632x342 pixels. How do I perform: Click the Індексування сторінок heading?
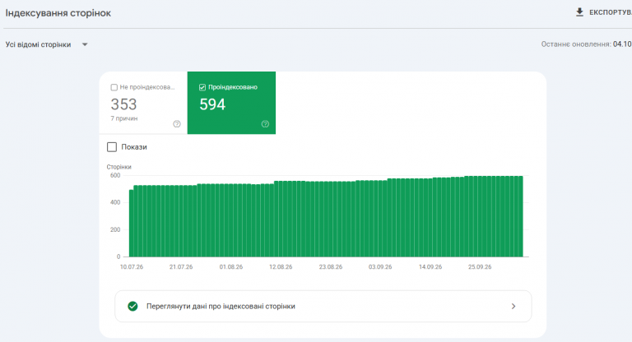[x=58, y=13]
